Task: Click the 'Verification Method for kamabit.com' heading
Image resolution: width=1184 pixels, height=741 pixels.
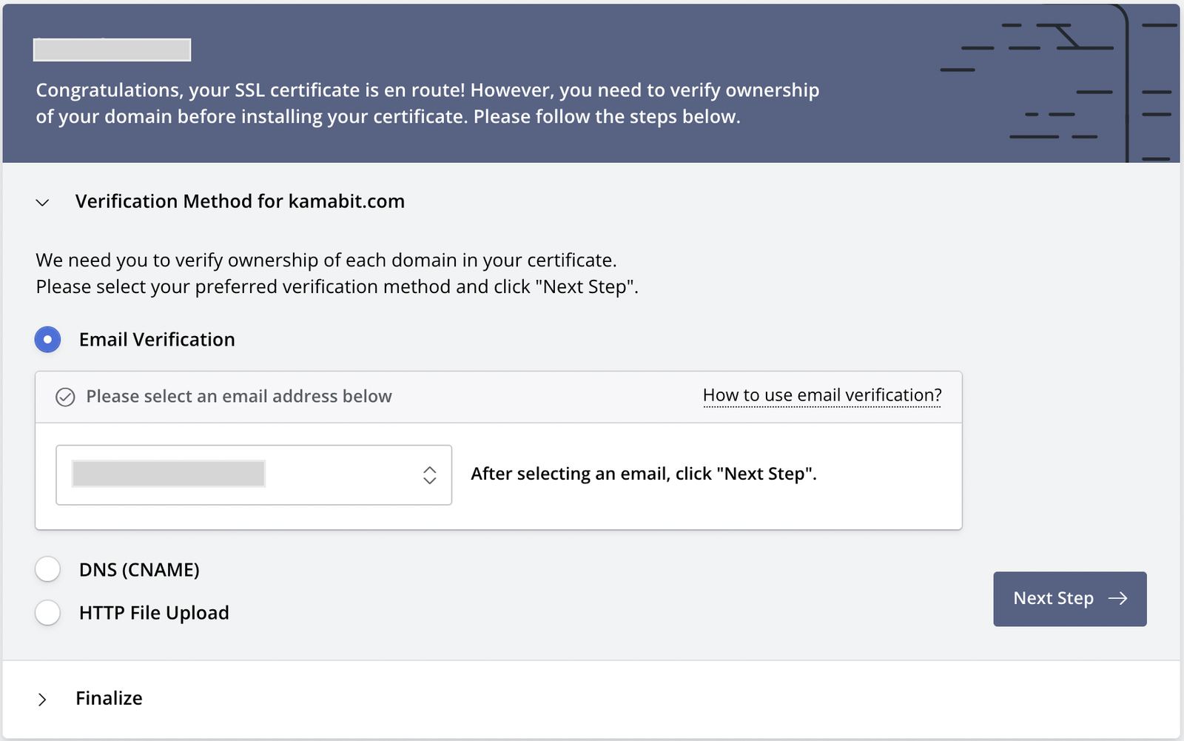Action: click(x=240, y=201)
